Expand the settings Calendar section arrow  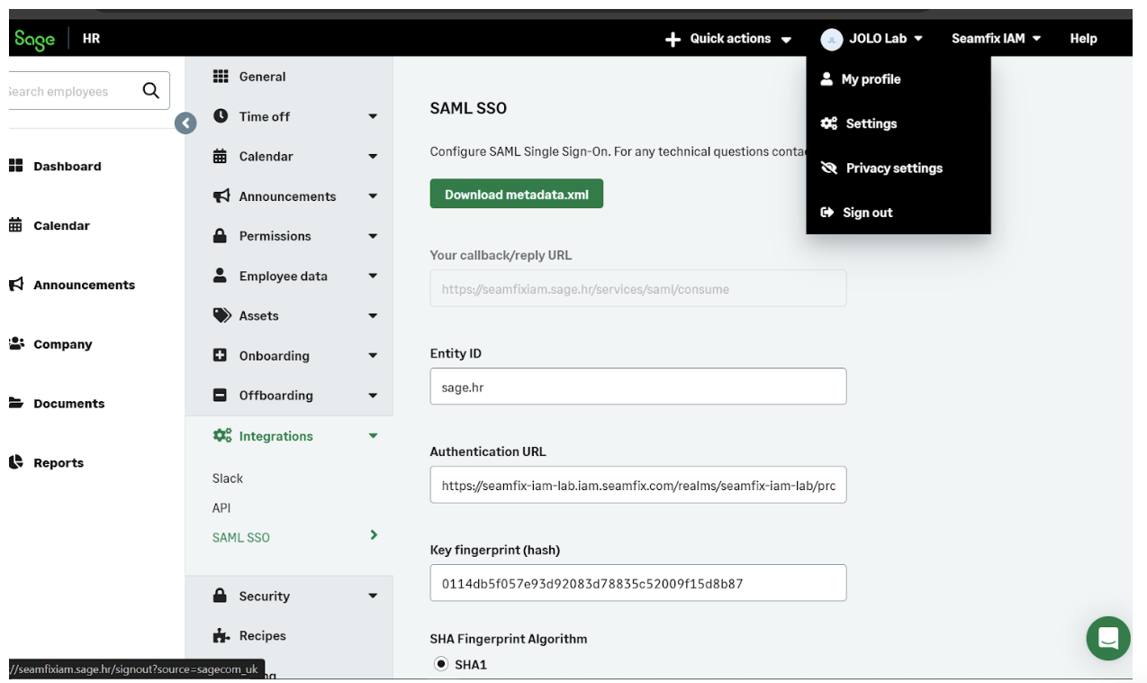pyautogui.click(x=373, y=156)
